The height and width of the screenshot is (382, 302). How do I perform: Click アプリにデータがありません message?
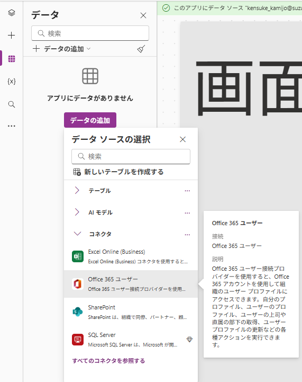click(90, 98)
